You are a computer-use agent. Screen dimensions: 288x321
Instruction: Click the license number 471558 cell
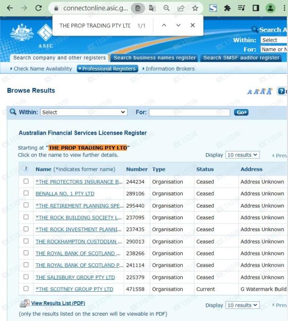[x=135, y=289]
